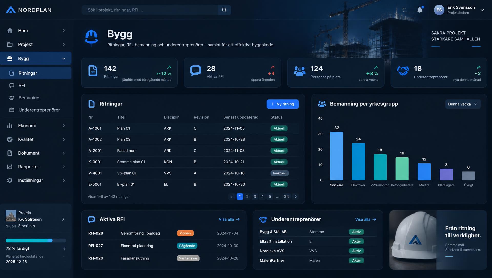Go to page 3 of ritningar
Viewport: 492px width, 278px height.
click(255, 196)
